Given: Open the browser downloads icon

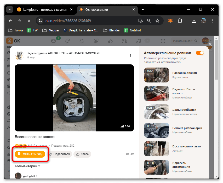Looking at the screenshot, I should [194, 21].
